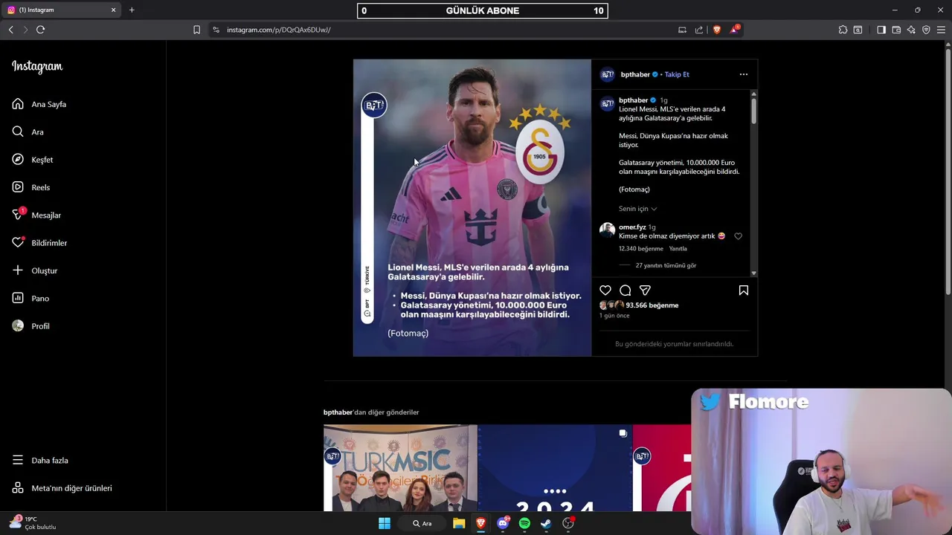The image size is (952, 535).
Task: View site settings icon in address bar
Action: [x=216, y=30]
